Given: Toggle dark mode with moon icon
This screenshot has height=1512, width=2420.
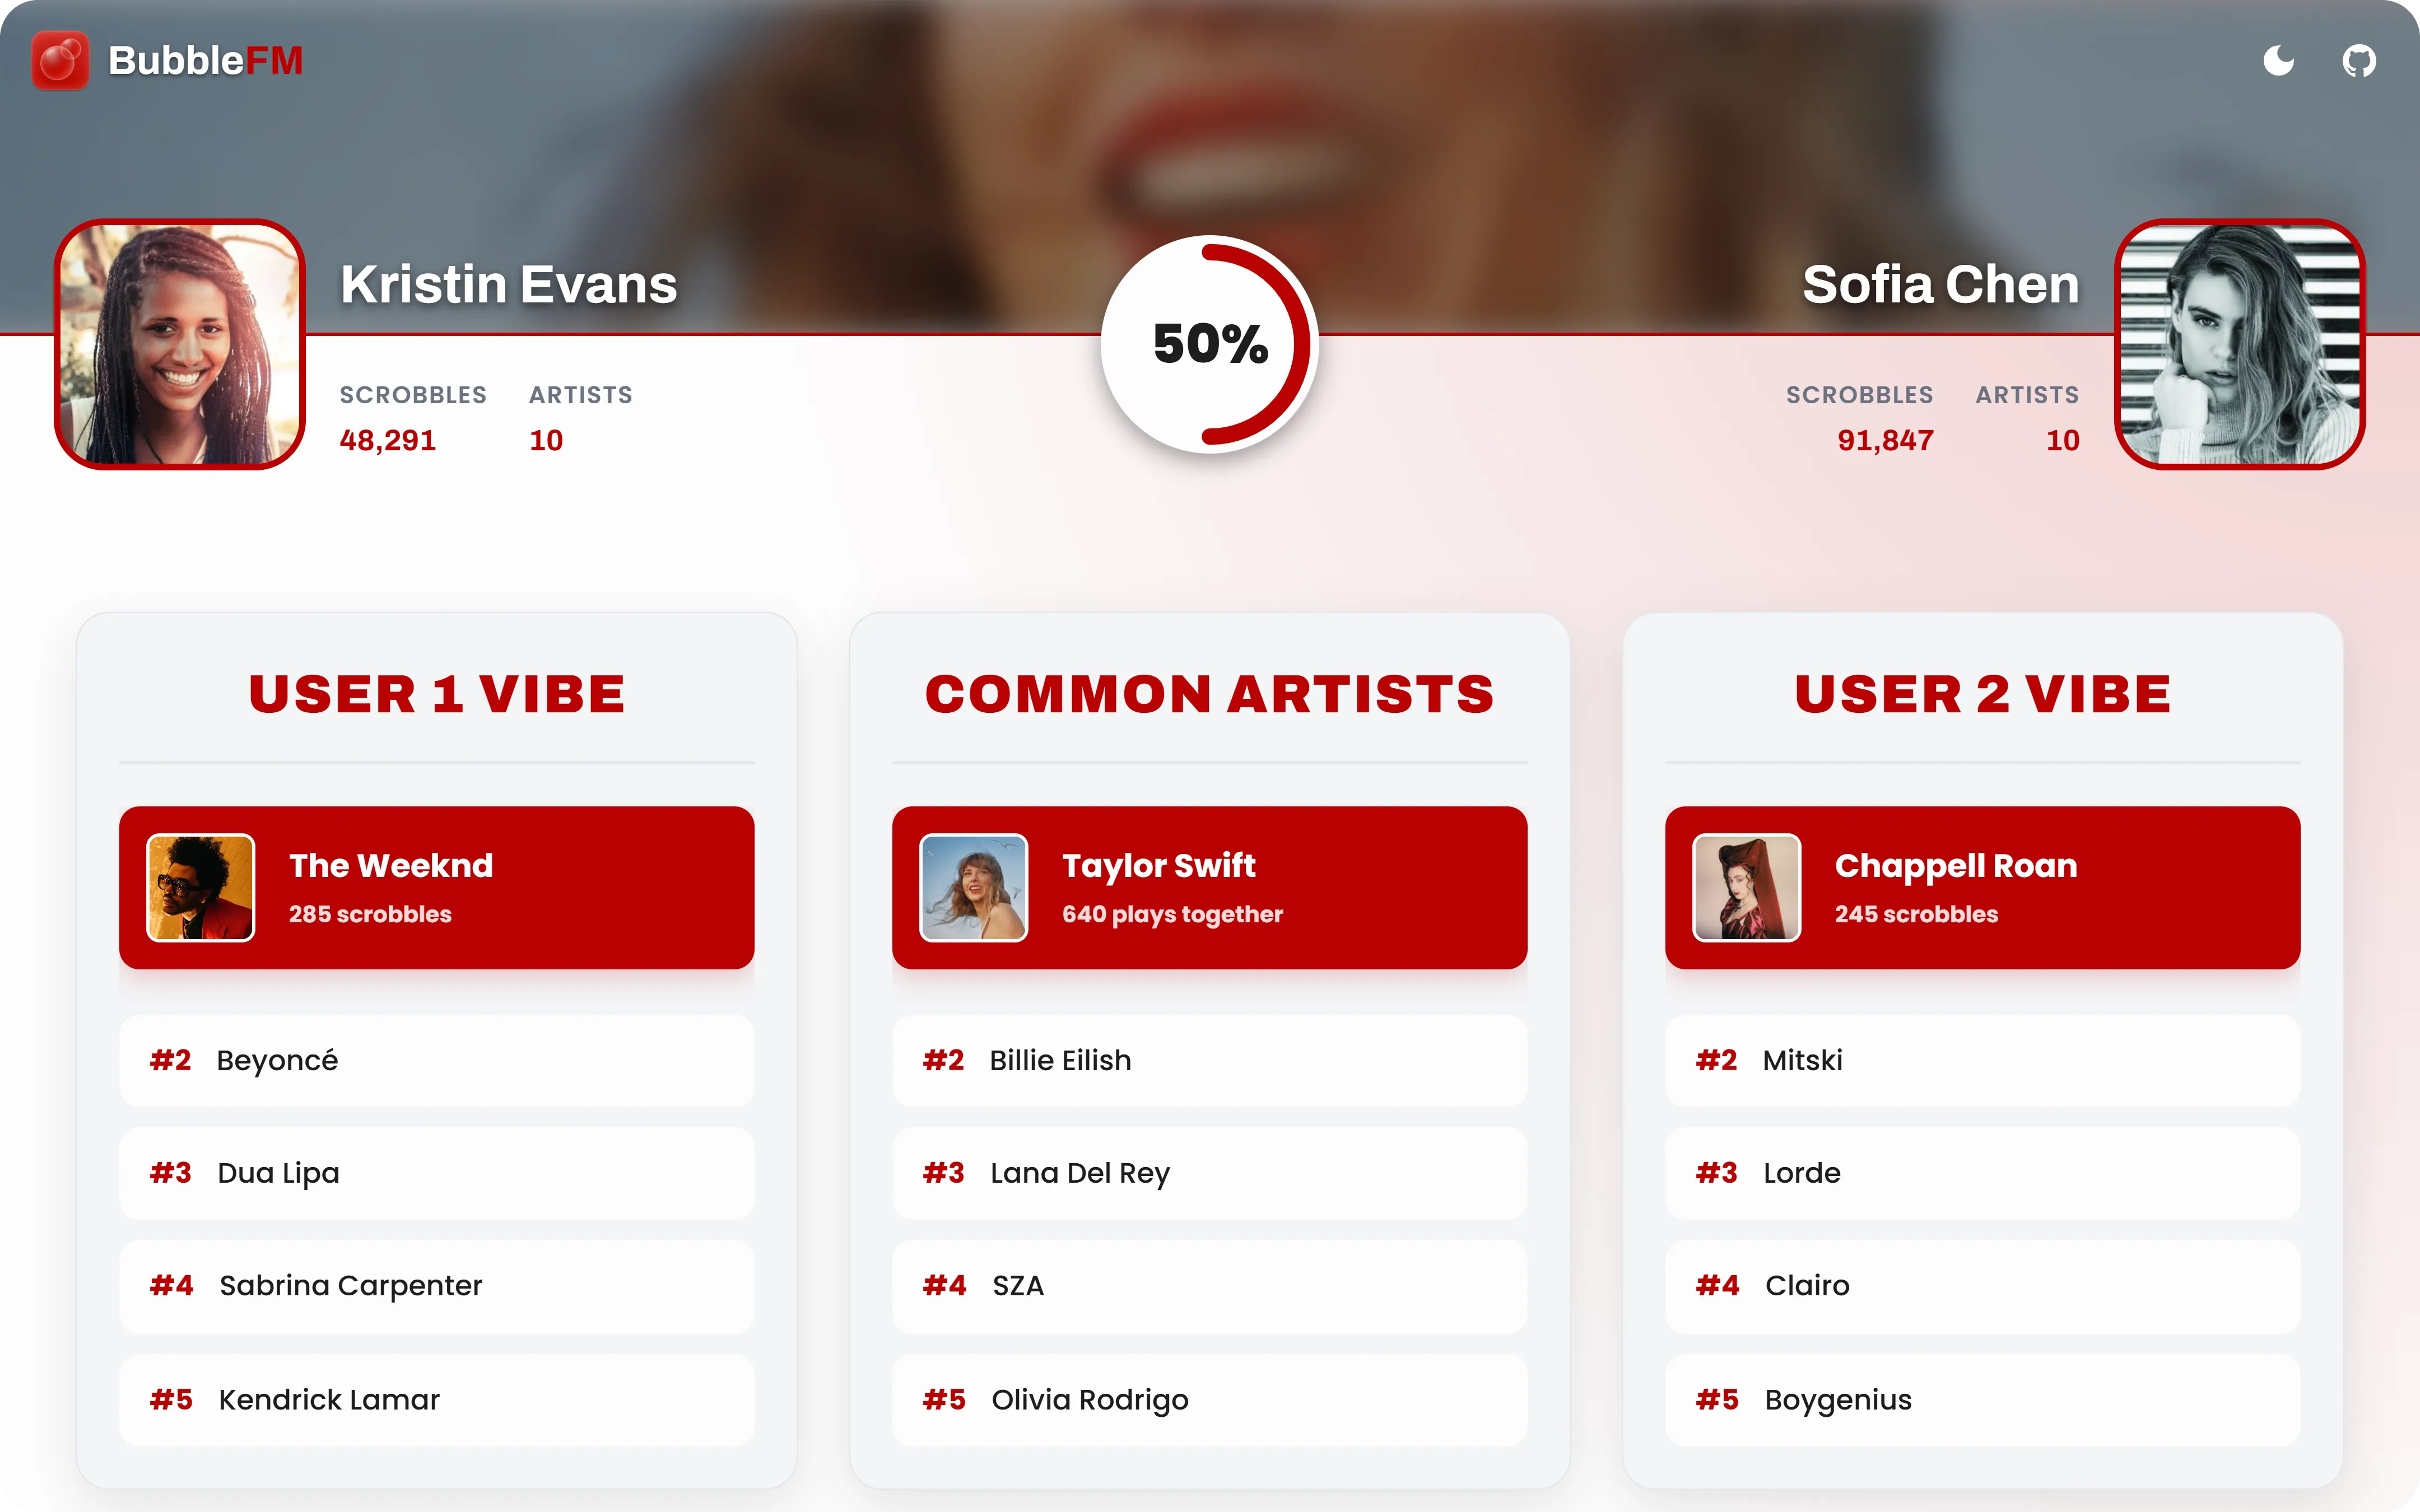Looking at the screenshot, I should click(x=2278, y=61).
